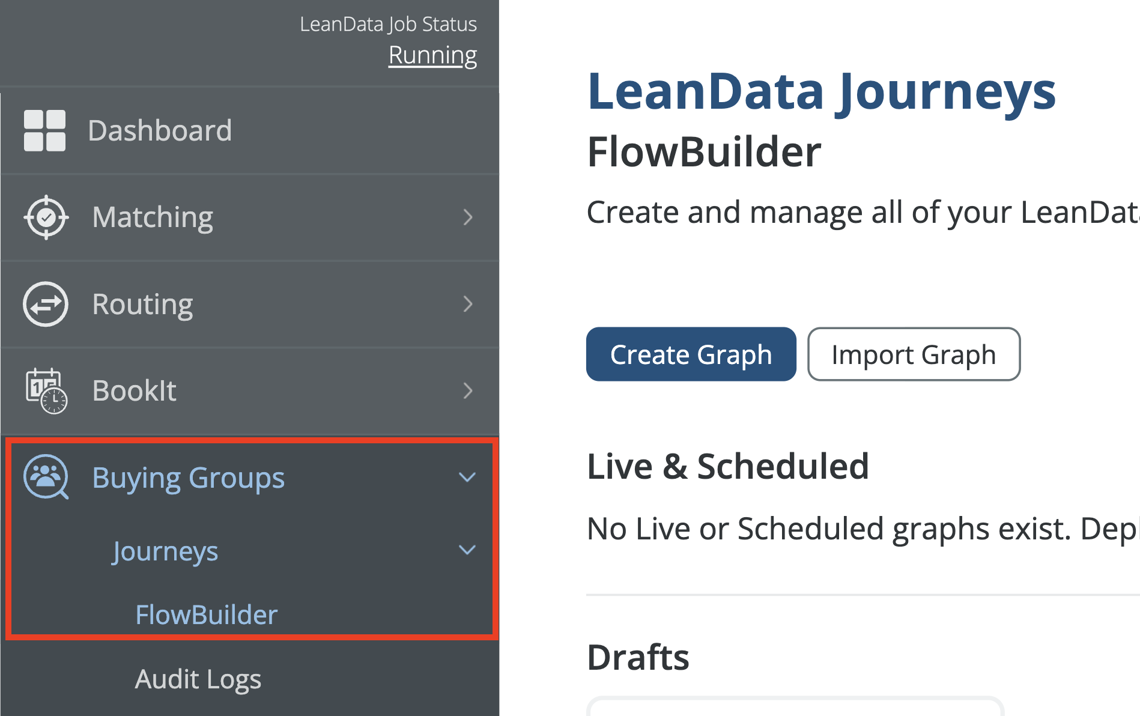The width and height of the screenshot is (1140, 716).
Task: Click the BookIt calendar clock icon
Action: [x=46, y=391]
